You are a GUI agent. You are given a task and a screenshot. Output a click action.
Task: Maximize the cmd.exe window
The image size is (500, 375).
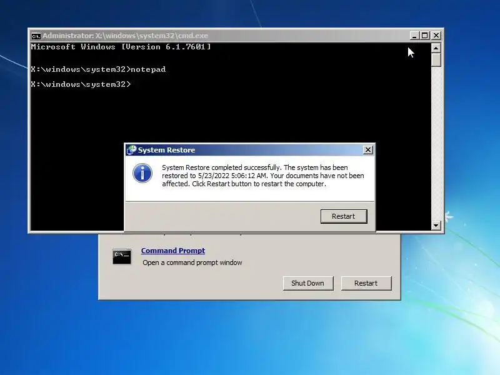pyautogui.click(x=425, y=36)
